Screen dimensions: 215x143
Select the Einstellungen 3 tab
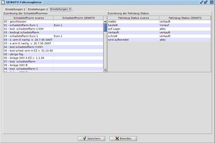[60, 9]
